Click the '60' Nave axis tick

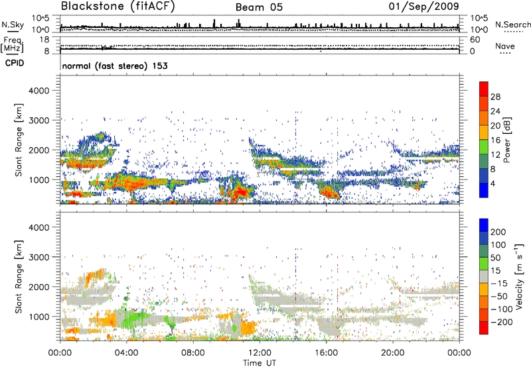pyautogui.click(x=475, y=40)
